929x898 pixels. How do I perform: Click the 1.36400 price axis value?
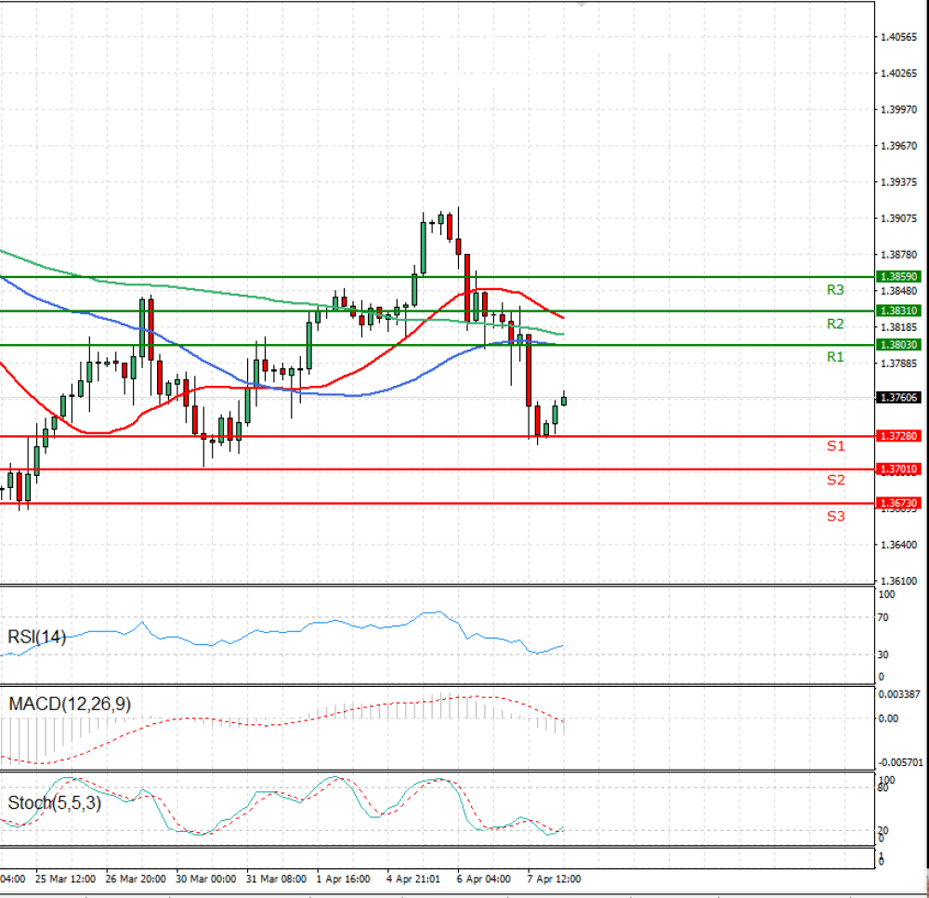[898, 544]
